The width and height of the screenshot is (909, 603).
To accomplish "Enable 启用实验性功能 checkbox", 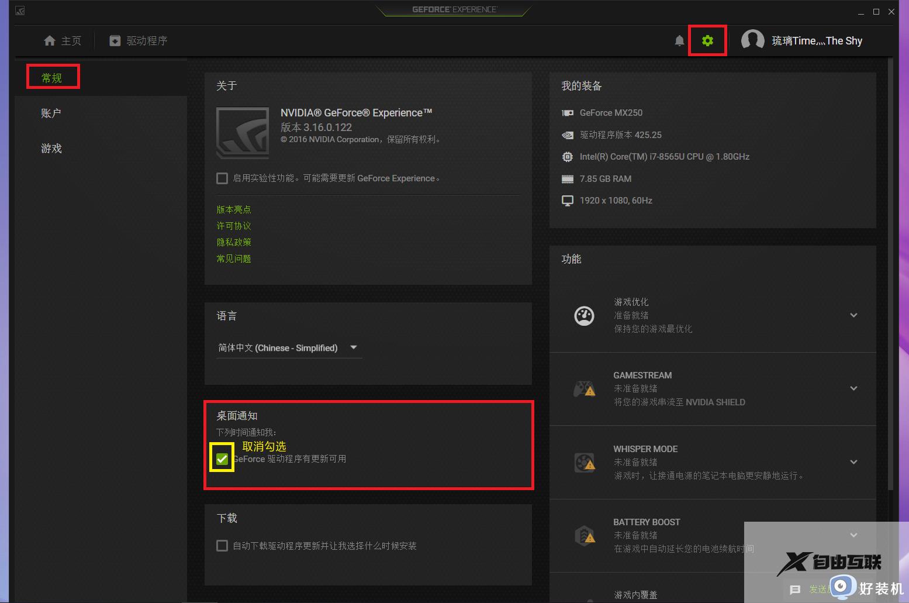I will pyautogui.click(x=222, y=178).
